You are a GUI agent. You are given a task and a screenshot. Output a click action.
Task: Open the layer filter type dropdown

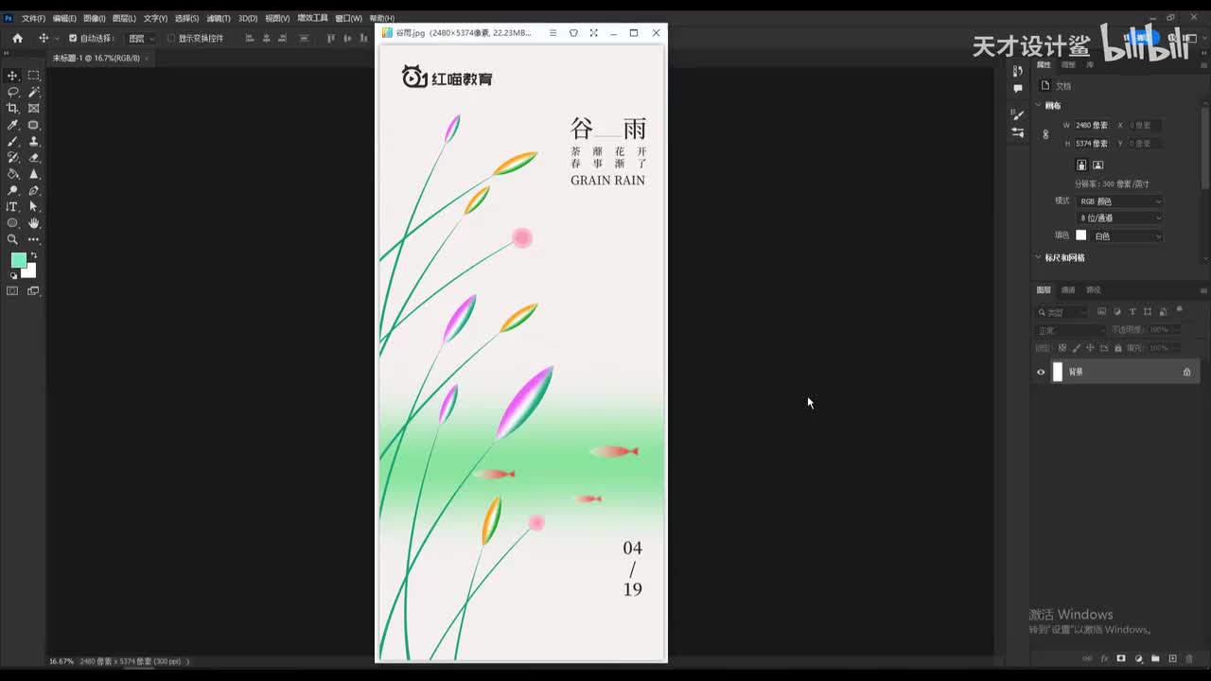(x=1063, y=312)
